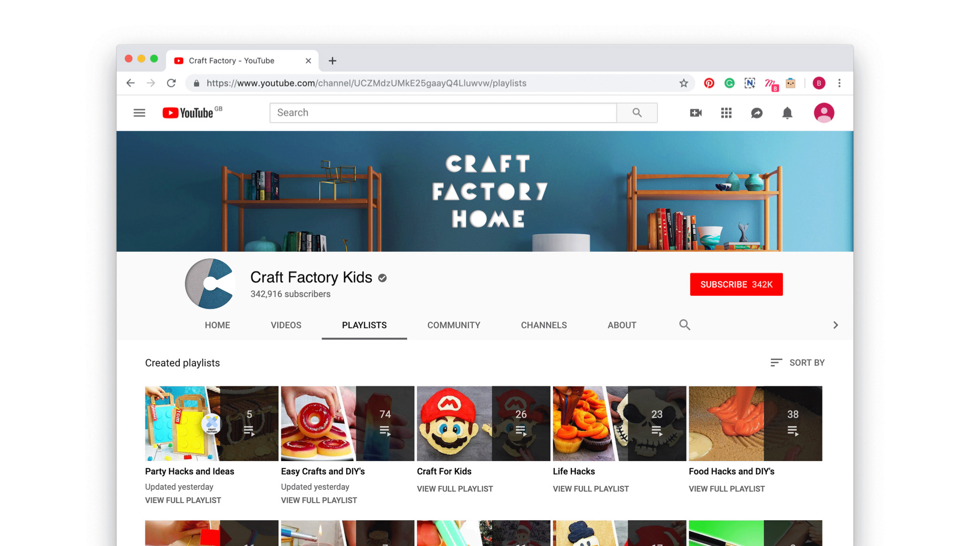Click the Party Hacks and Ideas title
The height and width of the screenshot is (546, 970).
coord(189,471)
